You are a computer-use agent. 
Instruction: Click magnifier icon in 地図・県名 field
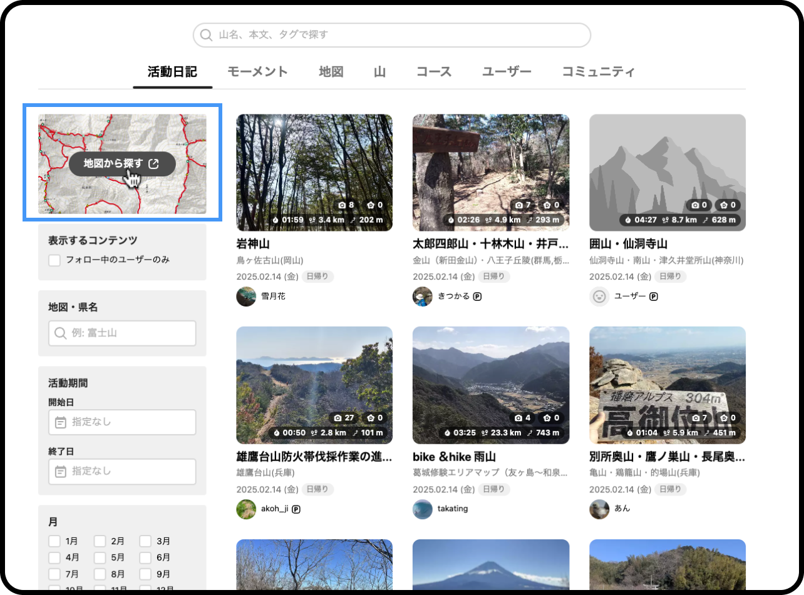(x=60, y=333)
